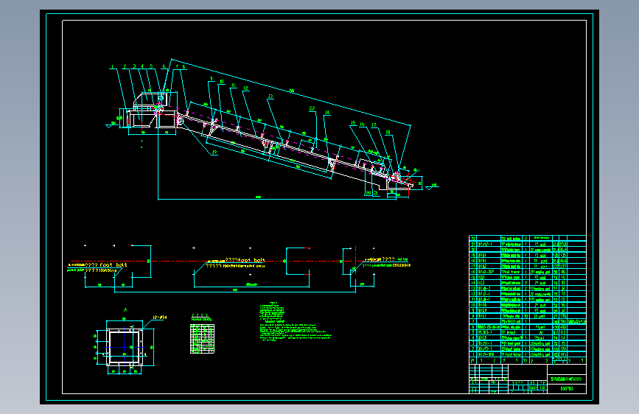This screenshot has width=639, height=414.
Task: Click part balloon number 9
Action: click(211, 79)
